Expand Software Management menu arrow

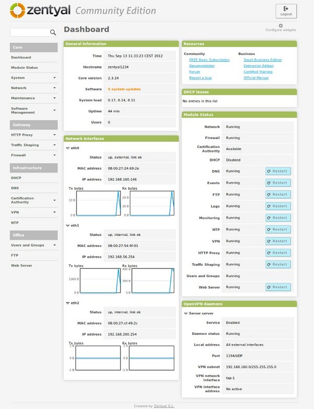pos(54,110)
